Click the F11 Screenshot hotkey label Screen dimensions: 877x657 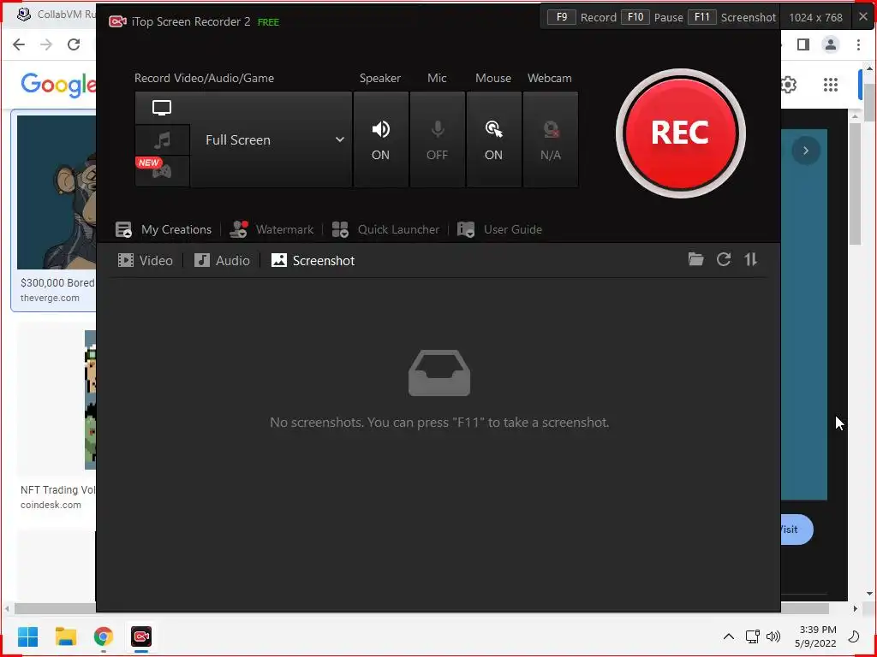pos(732,17)
